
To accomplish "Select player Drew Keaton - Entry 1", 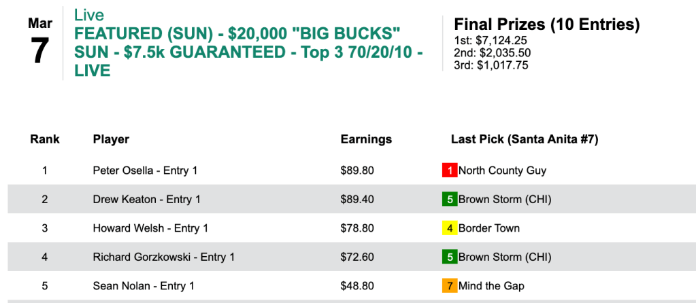I will tap(145, 200).
